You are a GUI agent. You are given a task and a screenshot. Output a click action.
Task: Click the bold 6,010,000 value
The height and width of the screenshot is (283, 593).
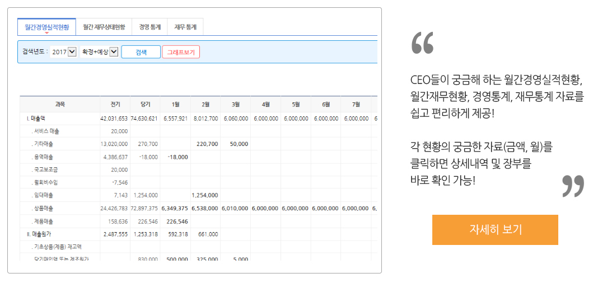(235, 208)
